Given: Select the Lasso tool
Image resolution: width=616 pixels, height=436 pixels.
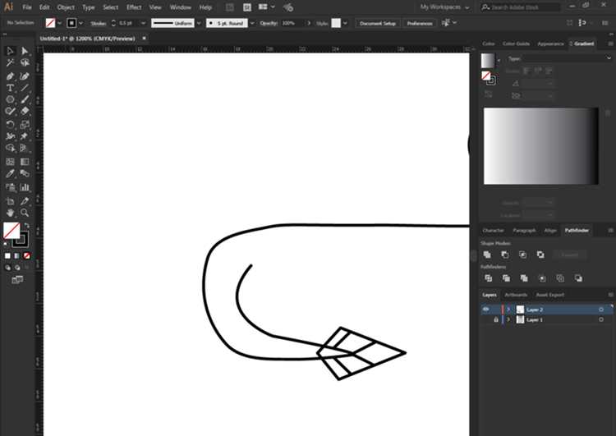Looking at the screenshot, I should tap(25, 63).
